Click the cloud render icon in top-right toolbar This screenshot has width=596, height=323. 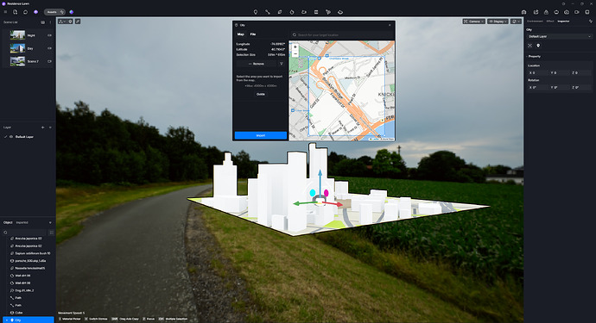pyautogui.click(x=567, y=12)
